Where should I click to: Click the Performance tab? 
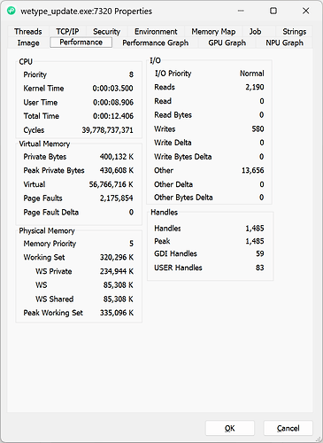point(81,43)
